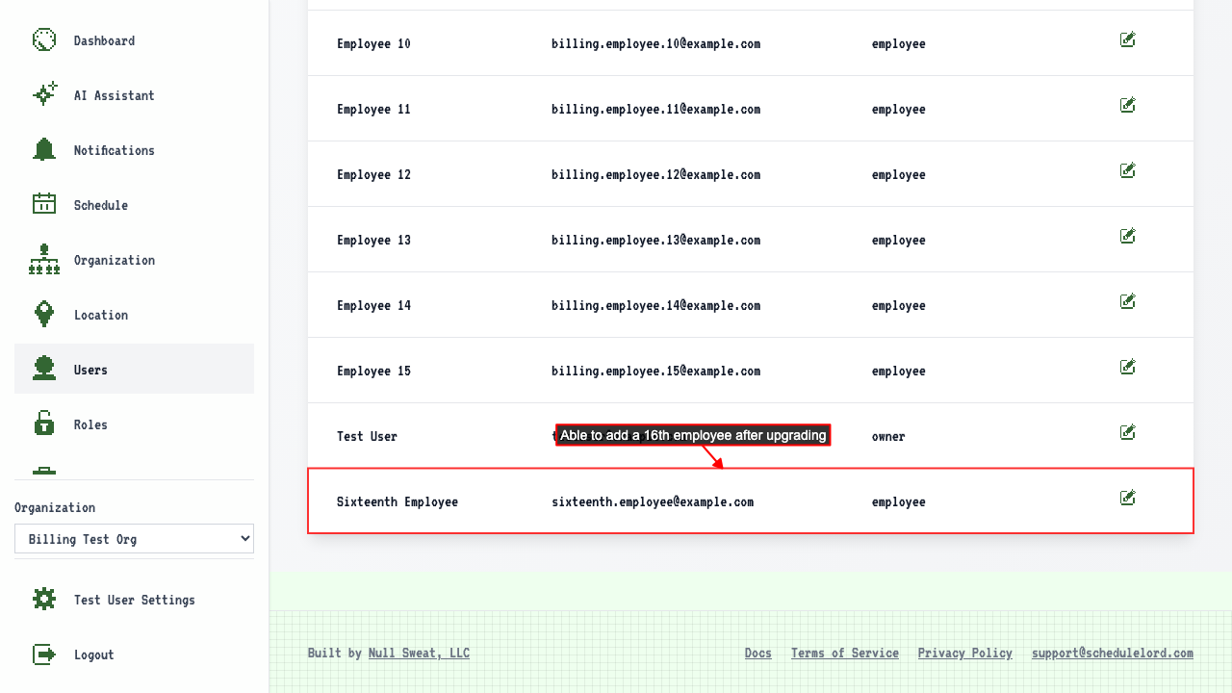Click edit icon for Employee 10
The height and width of the screenshot is (693, 1232).
click(1128, 39)
